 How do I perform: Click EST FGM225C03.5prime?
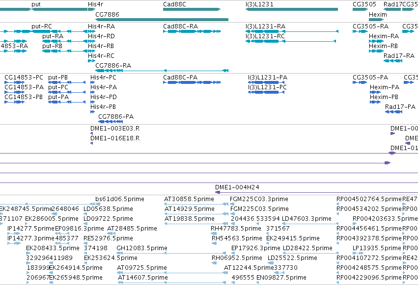click(260, 209)
